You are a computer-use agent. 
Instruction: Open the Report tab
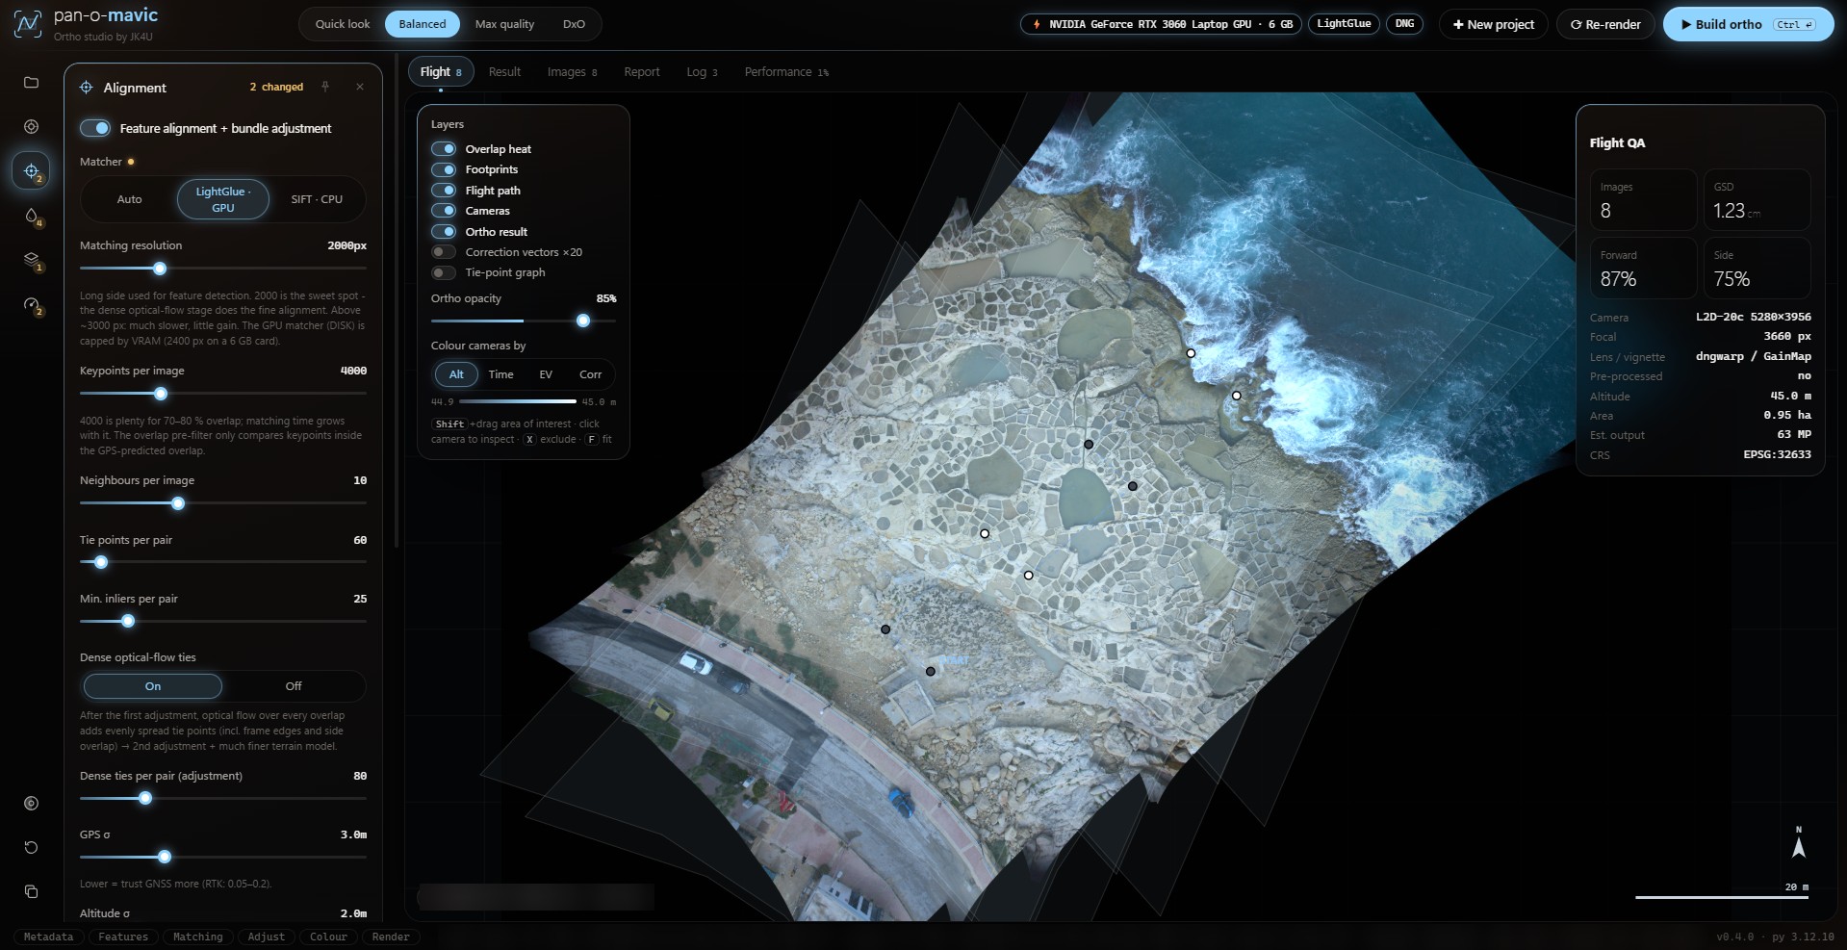point(642,72)
